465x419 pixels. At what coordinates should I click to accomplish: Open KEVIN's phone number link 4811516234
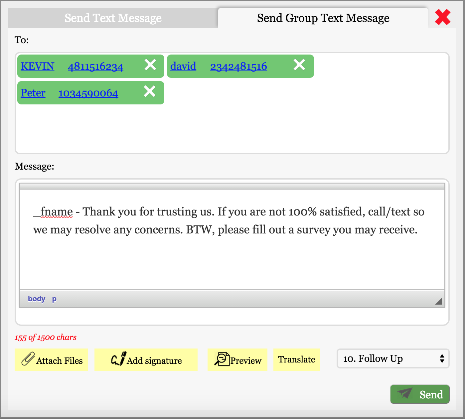pos(95,66)
